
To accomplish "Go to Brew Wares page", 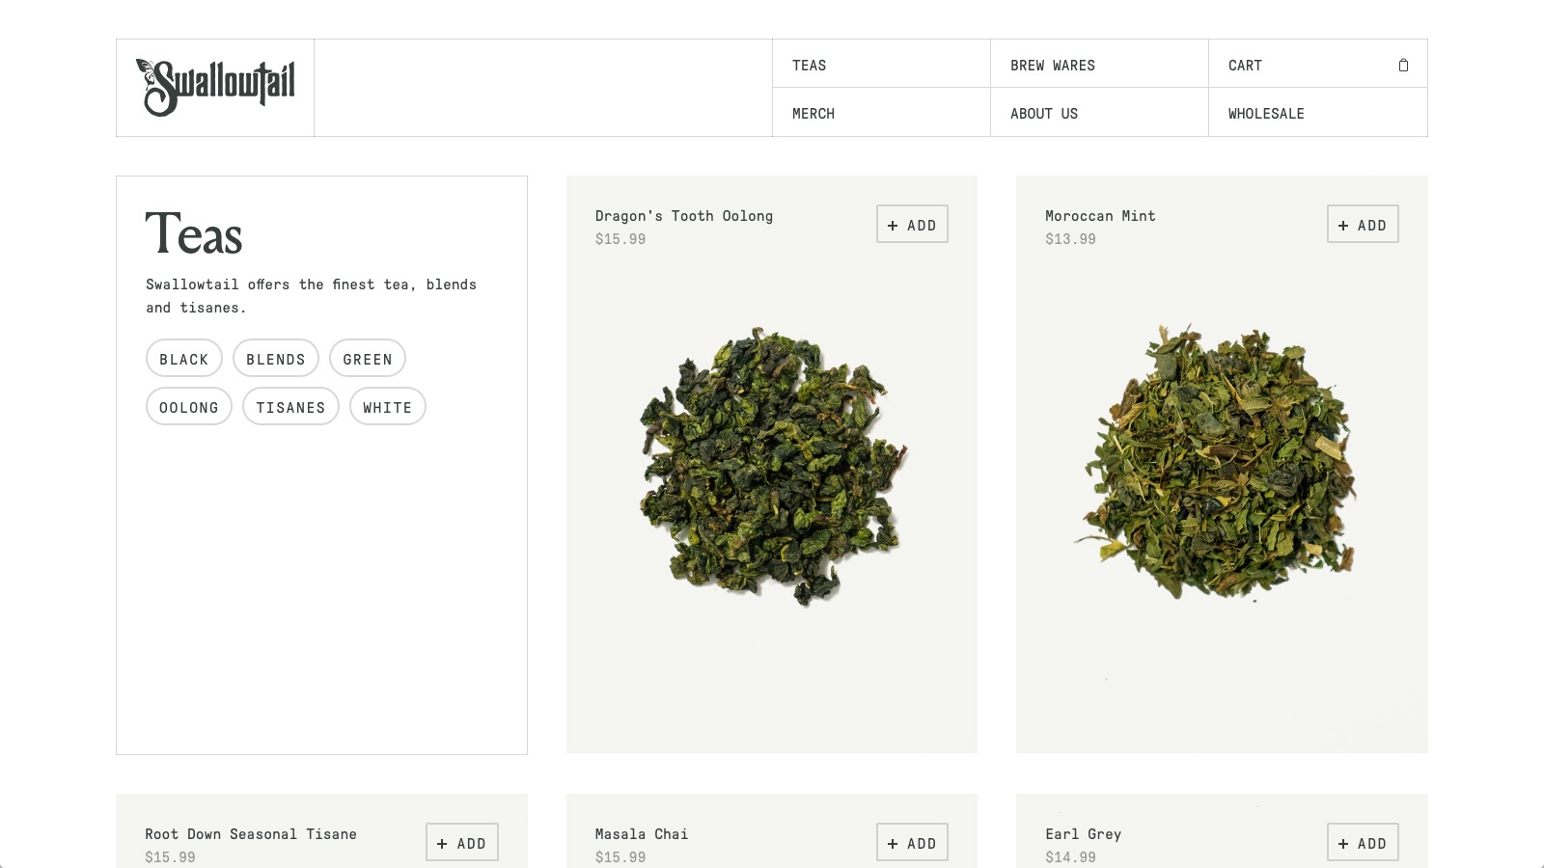I will point(1053,65).
